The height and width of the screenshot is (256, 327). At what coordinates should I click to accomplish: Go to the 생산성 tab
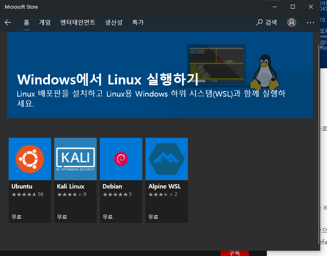click(114, 22)
